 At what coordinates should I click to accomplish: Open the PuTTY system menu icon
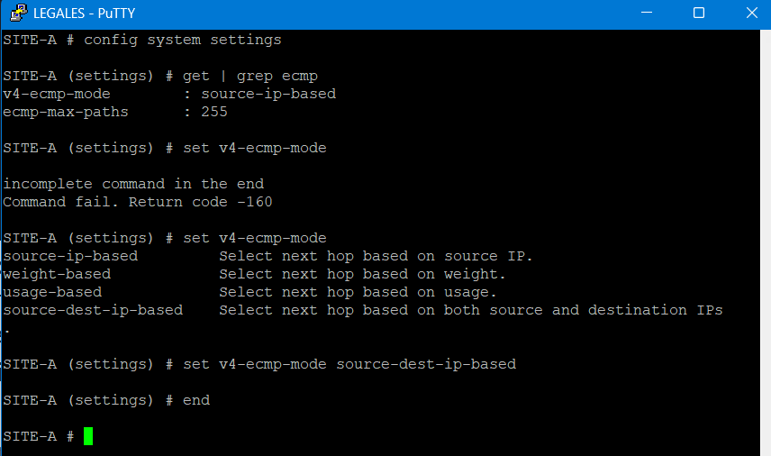coord(15,14)
